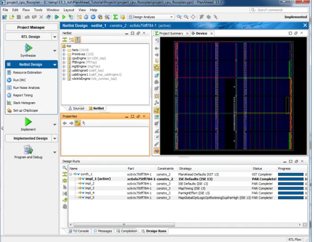Select the impl_3 run row
This screenshot has height=242, width=314.
[x=188, y=188]
